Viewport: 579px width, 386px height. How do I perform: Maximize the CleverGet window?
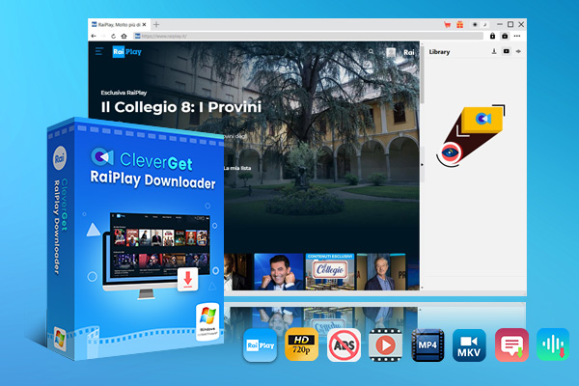[x=510, y=24]
